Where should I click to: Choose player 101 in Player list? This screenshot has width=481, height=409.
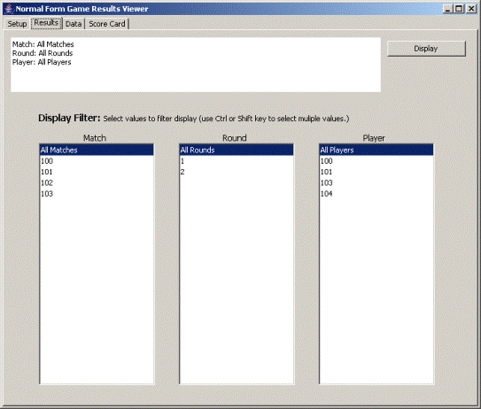click(x=376, y=172)
